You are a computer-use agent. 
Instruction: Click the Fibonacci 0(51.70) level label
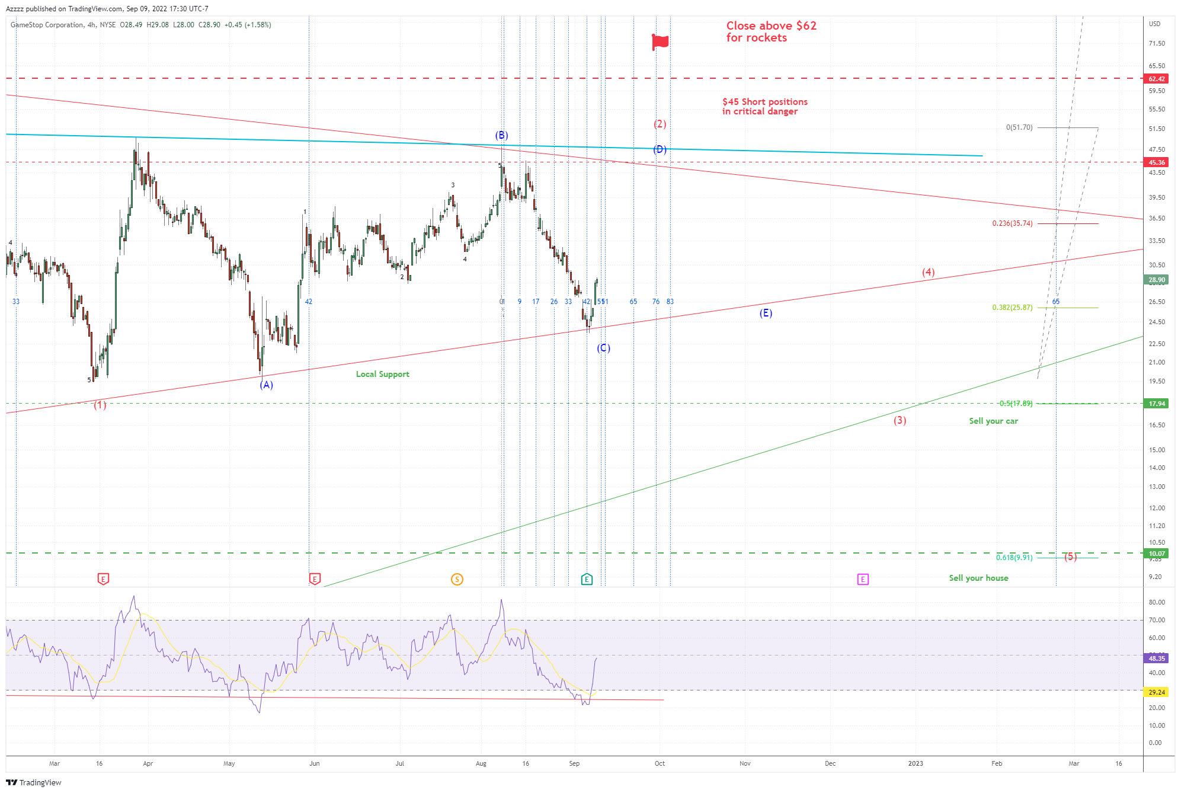[x=1019, y=127]
